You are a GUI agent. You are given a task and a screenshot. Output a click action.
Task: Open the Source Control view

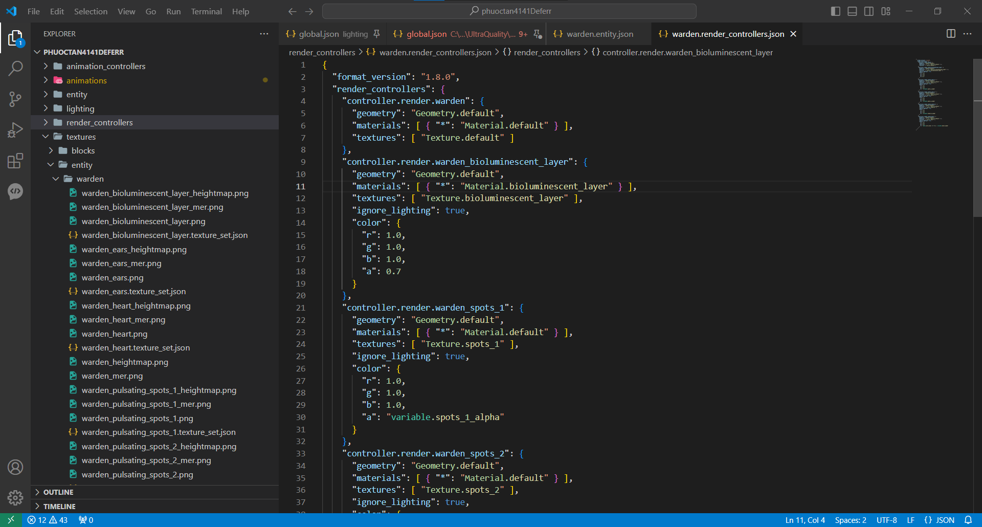[15, 99]
